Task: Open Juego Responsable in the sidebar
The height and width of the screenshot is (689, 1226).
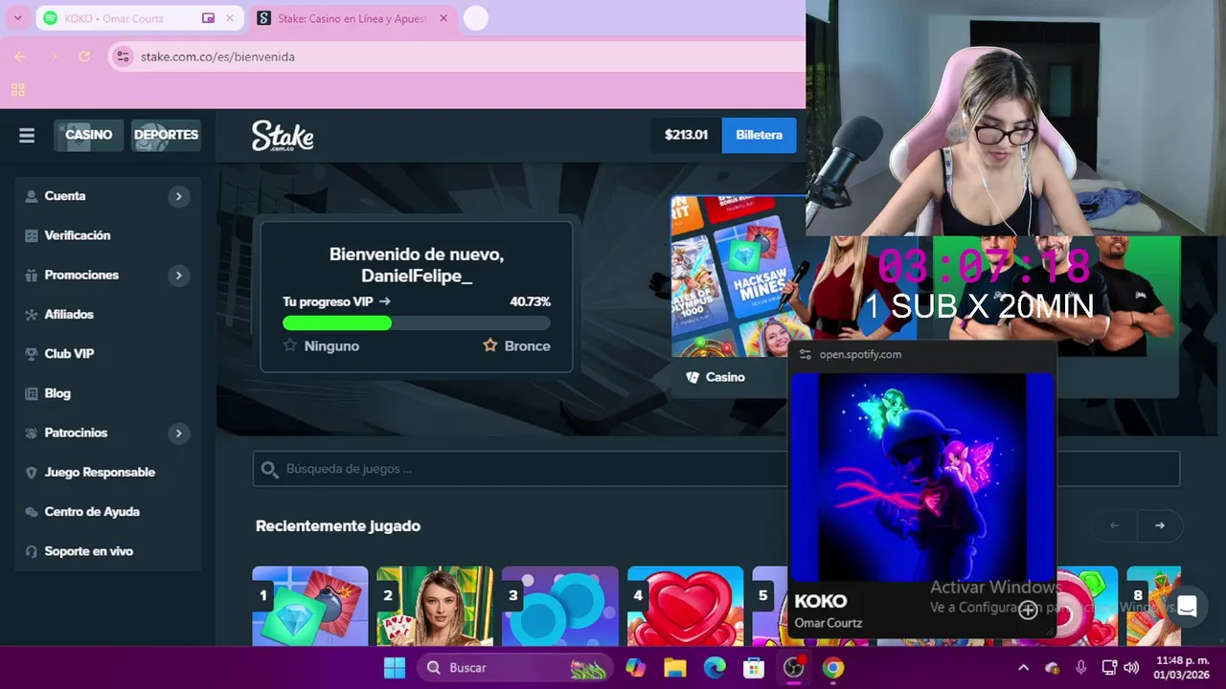Action: (x=100, y=472)
